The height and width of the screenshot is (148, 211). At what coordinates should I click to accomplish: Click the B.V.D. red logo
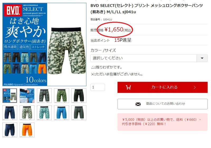pos(13,10)
